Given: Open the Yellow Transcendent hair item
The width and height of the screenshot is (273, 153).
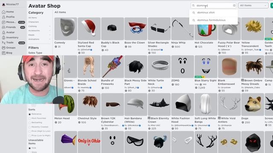Looking at the screenshot, I should [253, 28].
